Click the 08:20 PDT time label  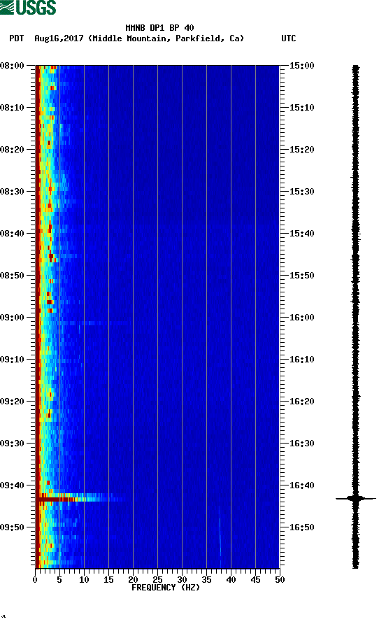click(x=12, y=149)
